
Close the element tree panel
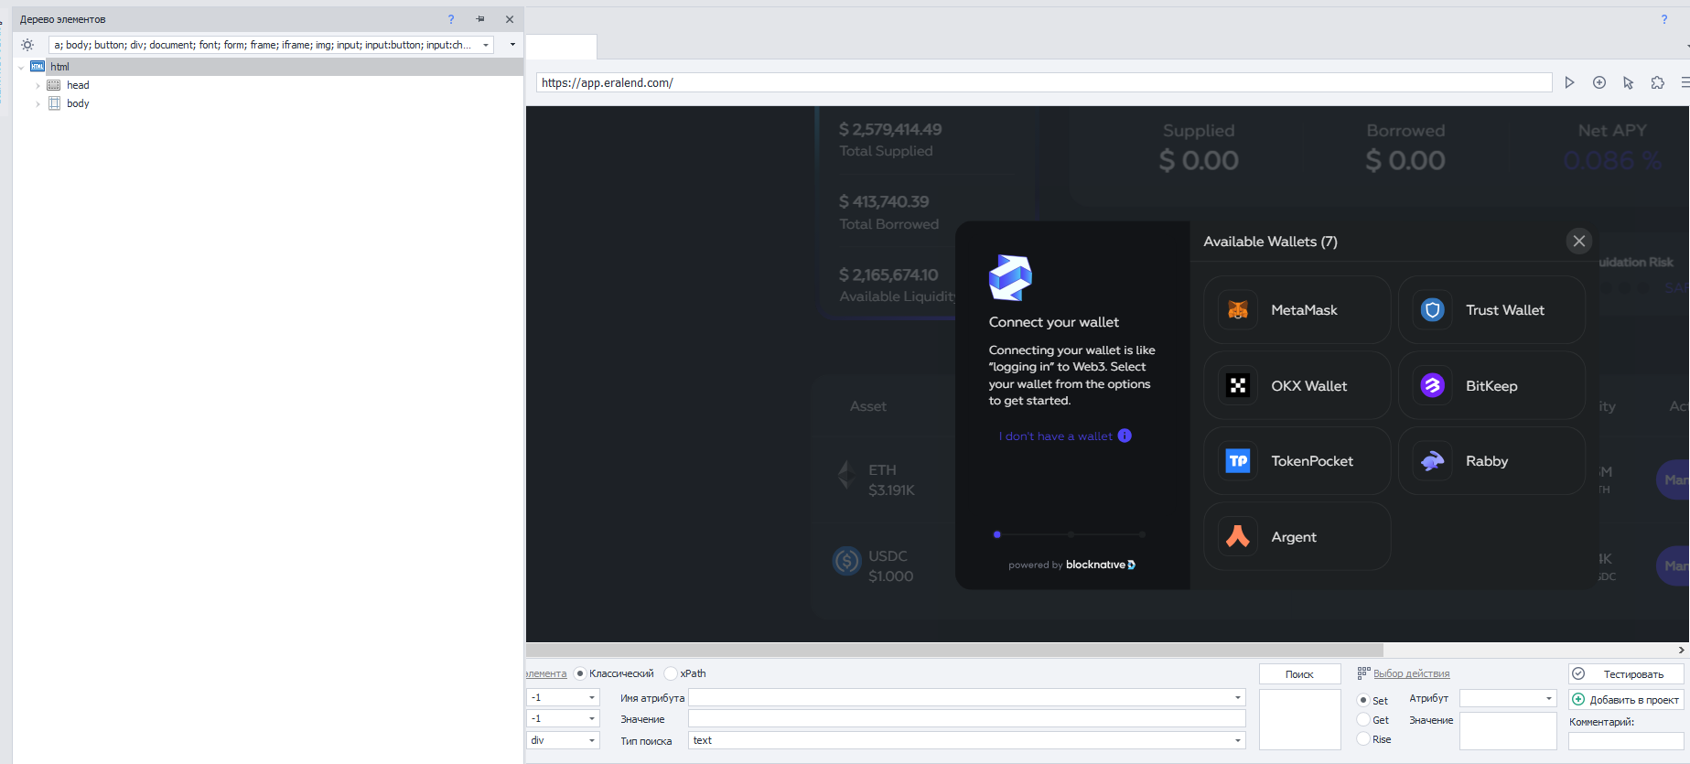(510, 19)
